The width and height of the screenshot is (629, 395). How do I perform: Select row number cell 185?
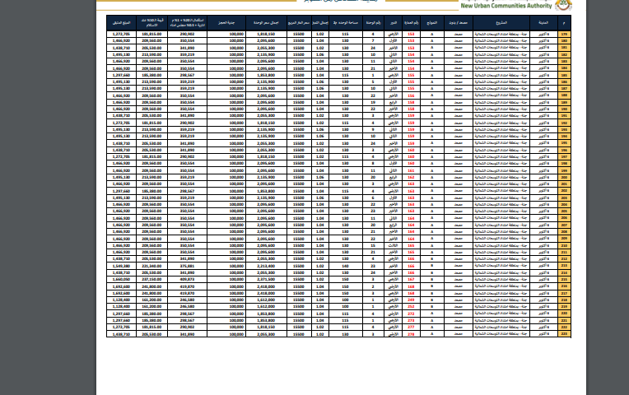pyautogui.click(x=564, y=75)
